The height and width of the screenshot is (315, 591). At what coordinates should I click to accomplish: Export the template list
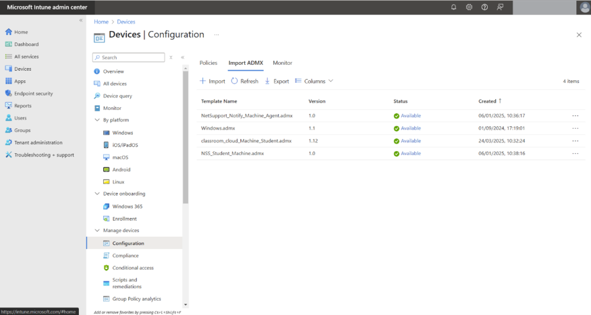277,81
